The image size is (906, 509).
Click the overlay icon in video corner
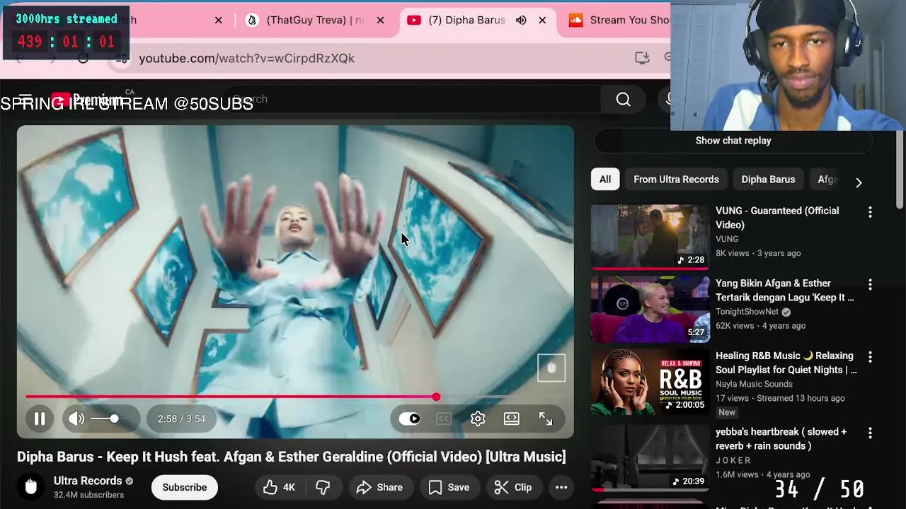click(551, 368)
